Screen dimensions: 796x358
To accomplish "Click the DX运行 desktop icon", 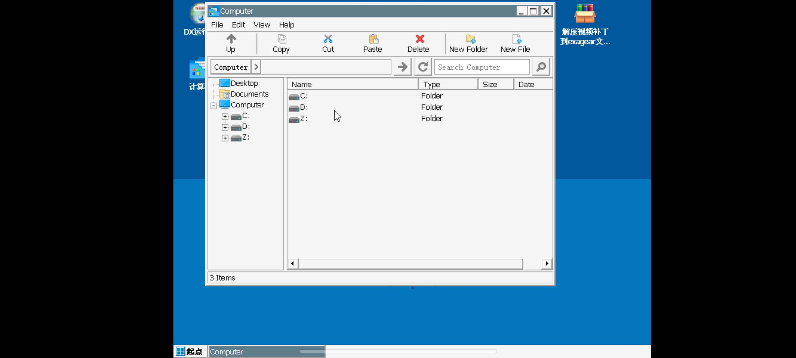I will [195, 19].
